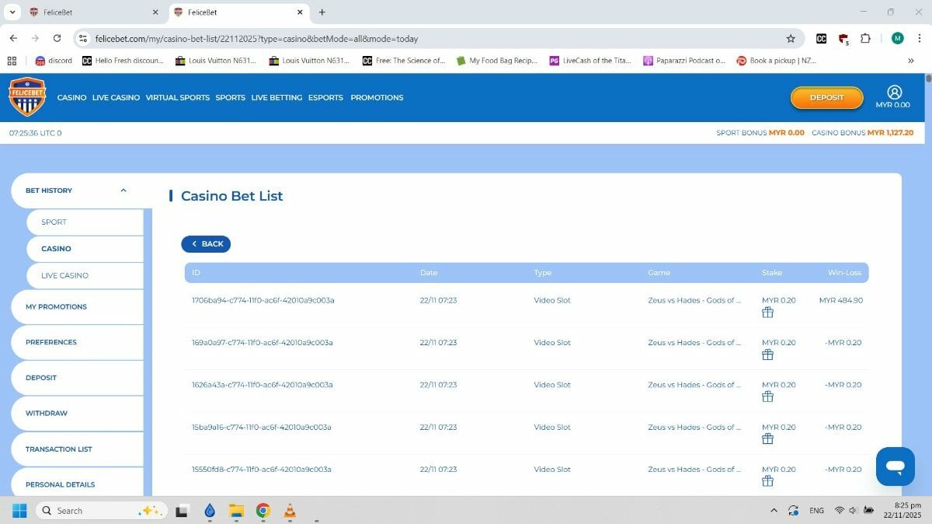Show hidden system tray icons
The width and height of the screenshot is (932, 524).
[x=774, y=511]
